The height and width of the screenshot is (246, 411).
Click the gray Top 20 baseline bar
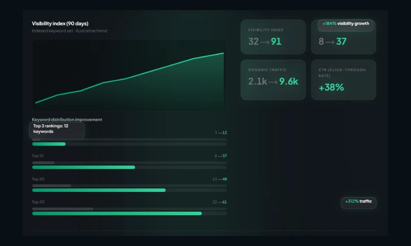52,186
